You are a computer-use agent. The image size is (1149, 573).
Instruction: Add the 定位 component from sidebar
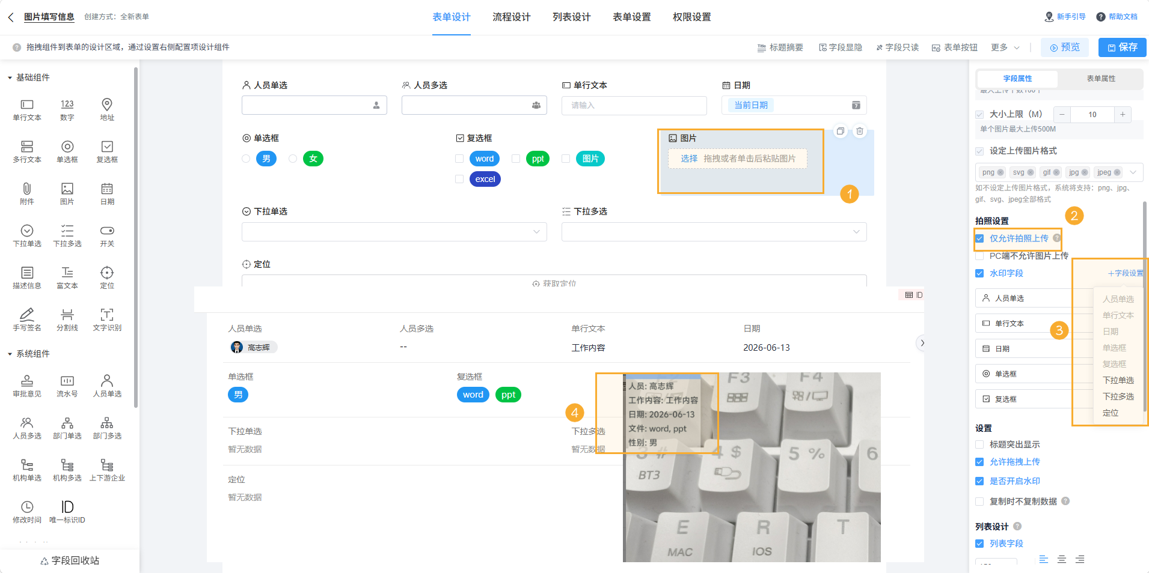pyautogui.click(x=107, y=278)
